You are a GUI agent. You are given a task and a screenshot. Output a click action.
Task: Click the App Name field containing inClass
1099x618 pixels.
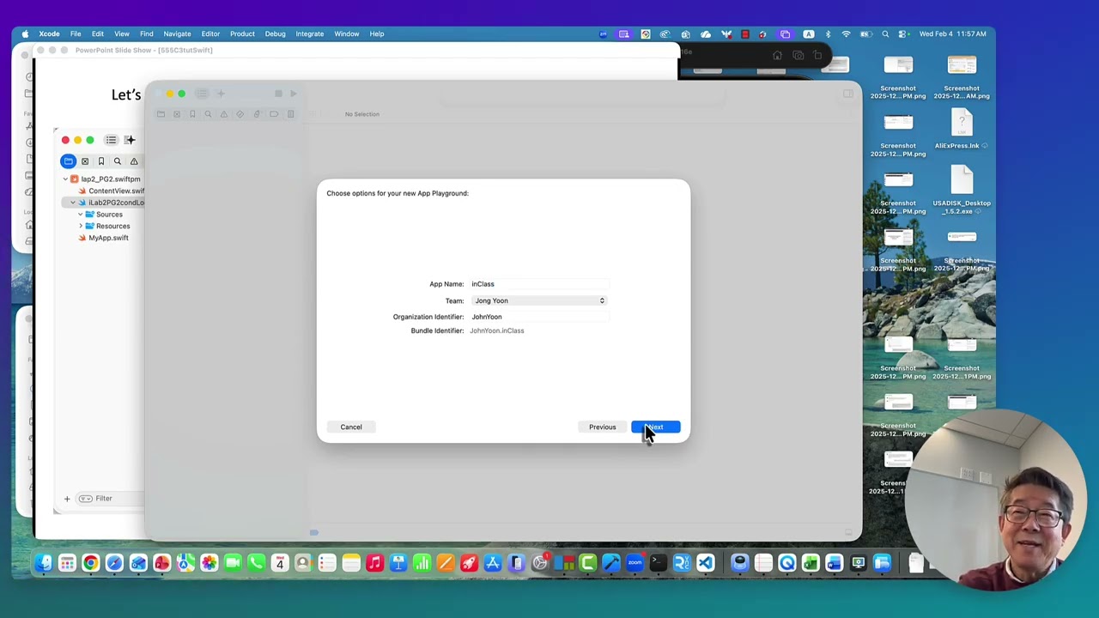539,284
